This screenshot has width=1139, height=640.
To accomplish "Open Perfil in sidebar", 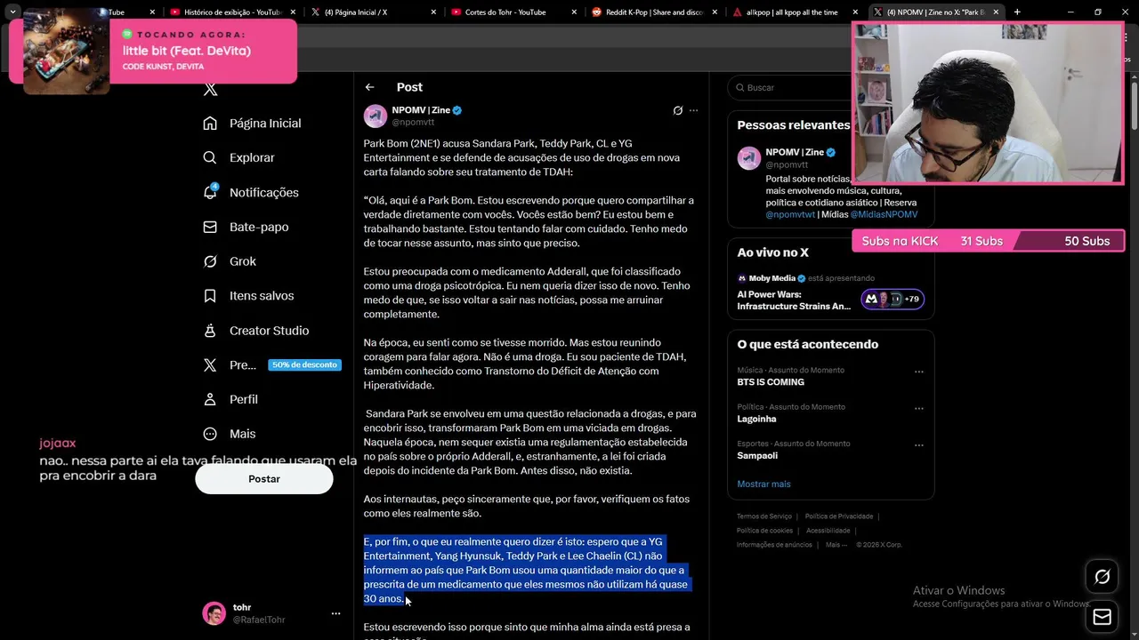I will [230, 399].
